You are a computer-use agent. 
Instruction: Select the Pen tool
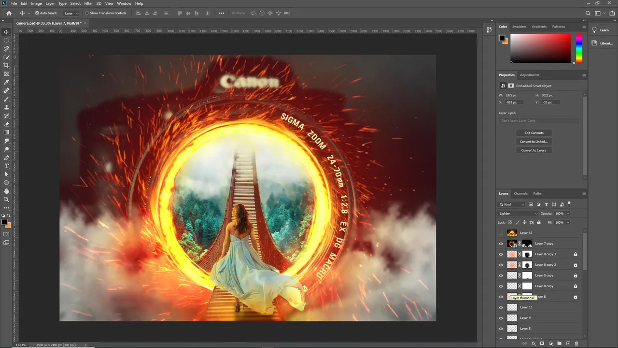(x=6, y=158)
